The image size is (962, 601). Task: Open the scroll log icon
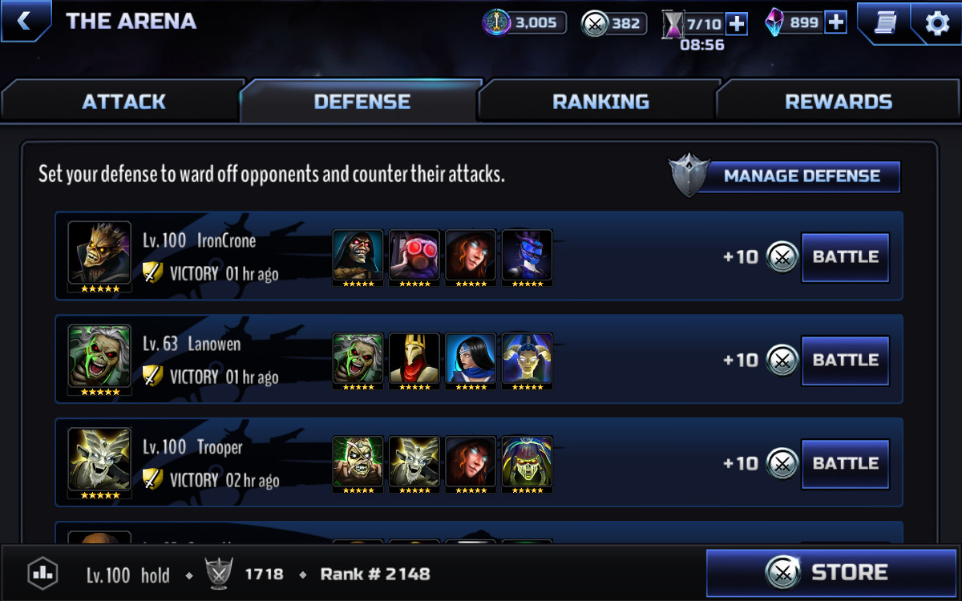(x=883, y=23)
